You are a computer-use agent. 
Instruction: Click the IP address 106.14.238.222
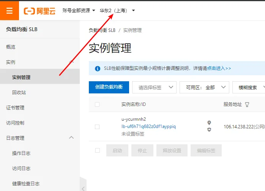point(239,127)
